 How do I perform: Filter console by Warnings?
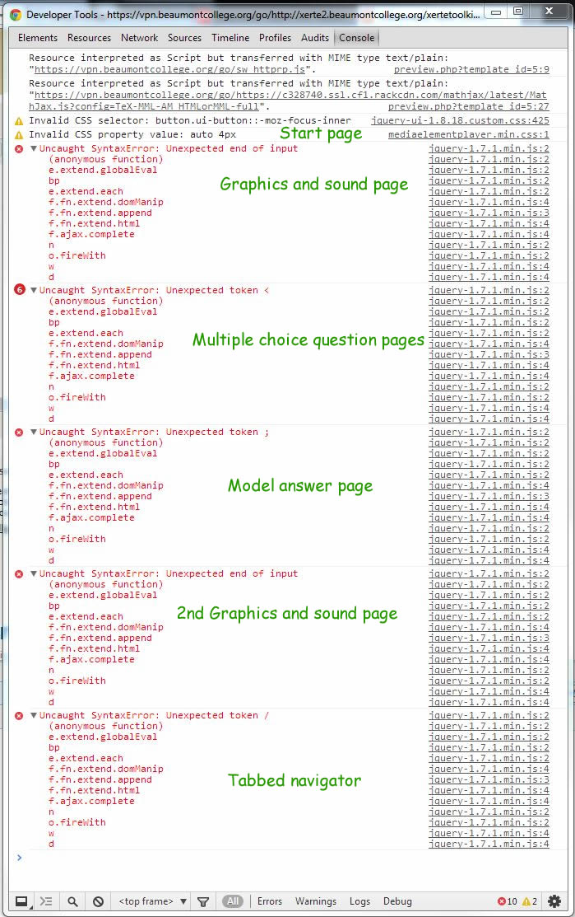coord(316,901)
